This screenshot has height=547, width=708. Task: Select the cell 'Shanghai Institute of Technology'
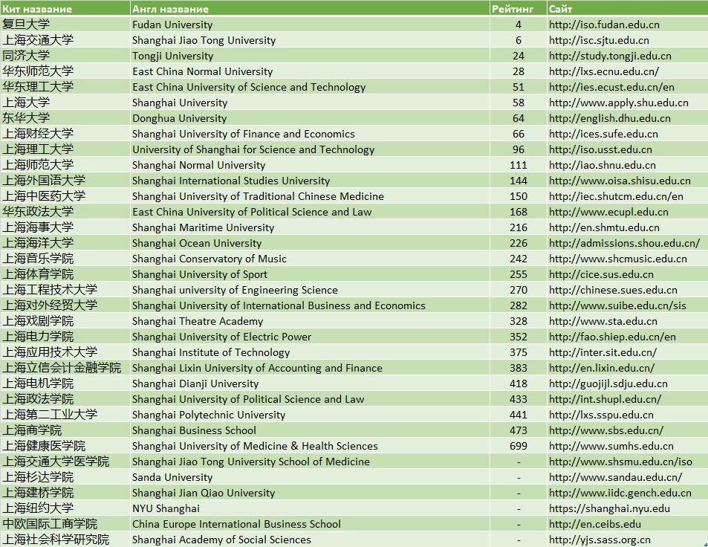(x=311, y=352)
